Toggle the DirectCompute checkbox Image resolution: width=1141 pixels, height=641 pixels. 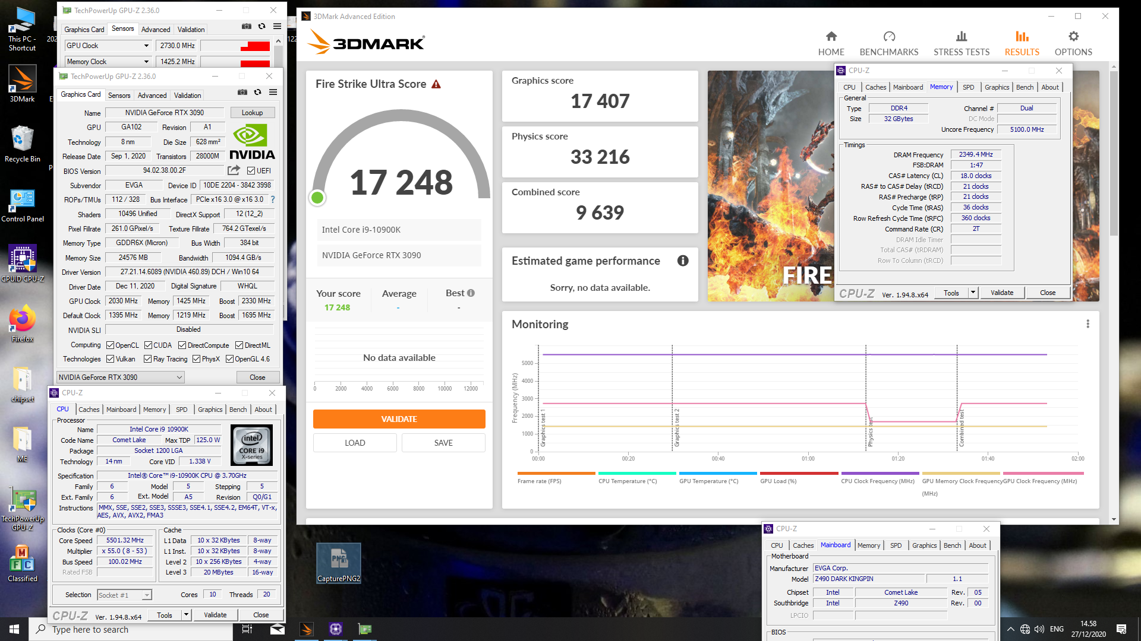pos(182,345)
